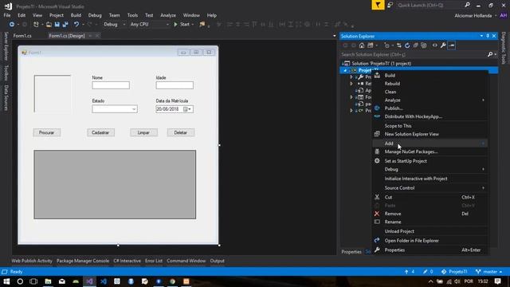Screen dimensions: 510x287
Task: Collapse the ProjetoTI project node
Action: pos(345,70)
